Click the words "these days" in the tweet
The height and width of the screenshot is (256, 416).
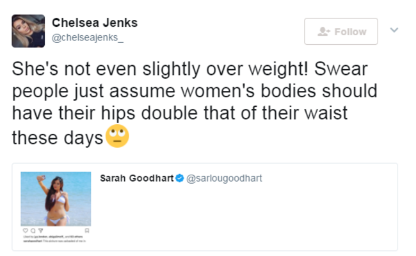click(x=58, y=138)
